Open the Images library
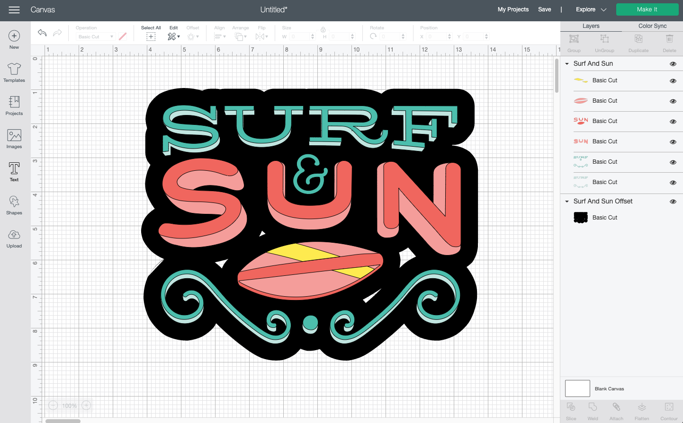The height and width of the screenshot is (423, 683). click(x=14, y=139)
